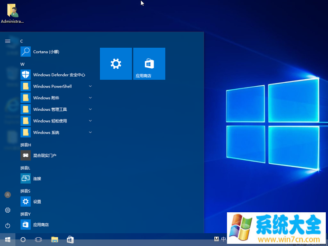Click the Windows 轻松使用 label text
328x246 pixels.
point(50,121)
